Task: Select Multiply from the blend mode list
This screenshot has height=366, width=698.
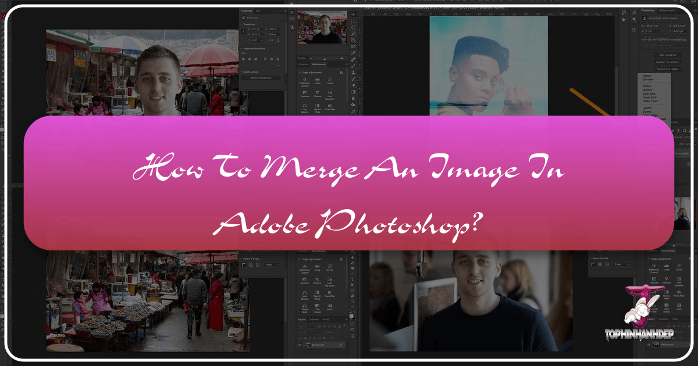Action: click(x=647, y=90)
